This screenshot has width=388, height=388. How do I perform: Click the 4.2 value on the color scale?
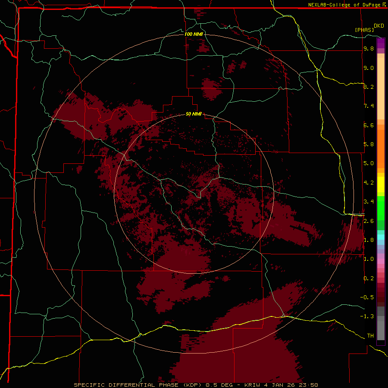[369, 183]
